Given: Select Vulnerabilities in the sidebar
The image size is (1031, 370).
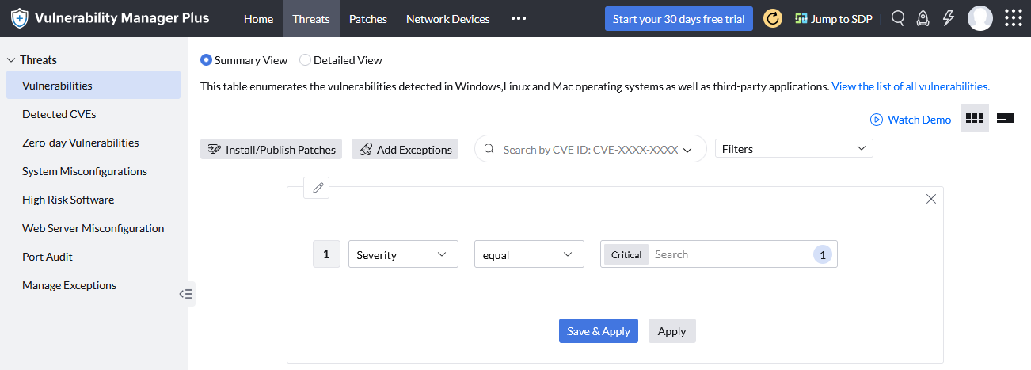Looking at the screenshot, I should pos(93,85).
